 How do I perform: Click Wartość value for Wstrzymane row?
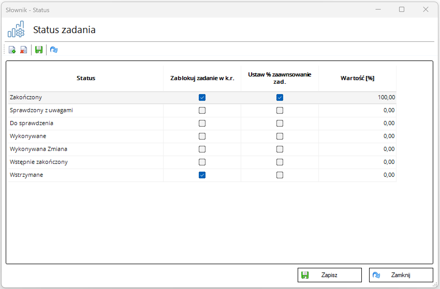point(388,175)
